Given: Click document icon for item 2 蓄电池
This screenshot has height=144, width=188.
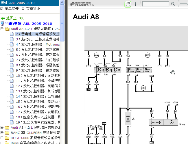Looking at the screenshot, I should click(12, 34).
